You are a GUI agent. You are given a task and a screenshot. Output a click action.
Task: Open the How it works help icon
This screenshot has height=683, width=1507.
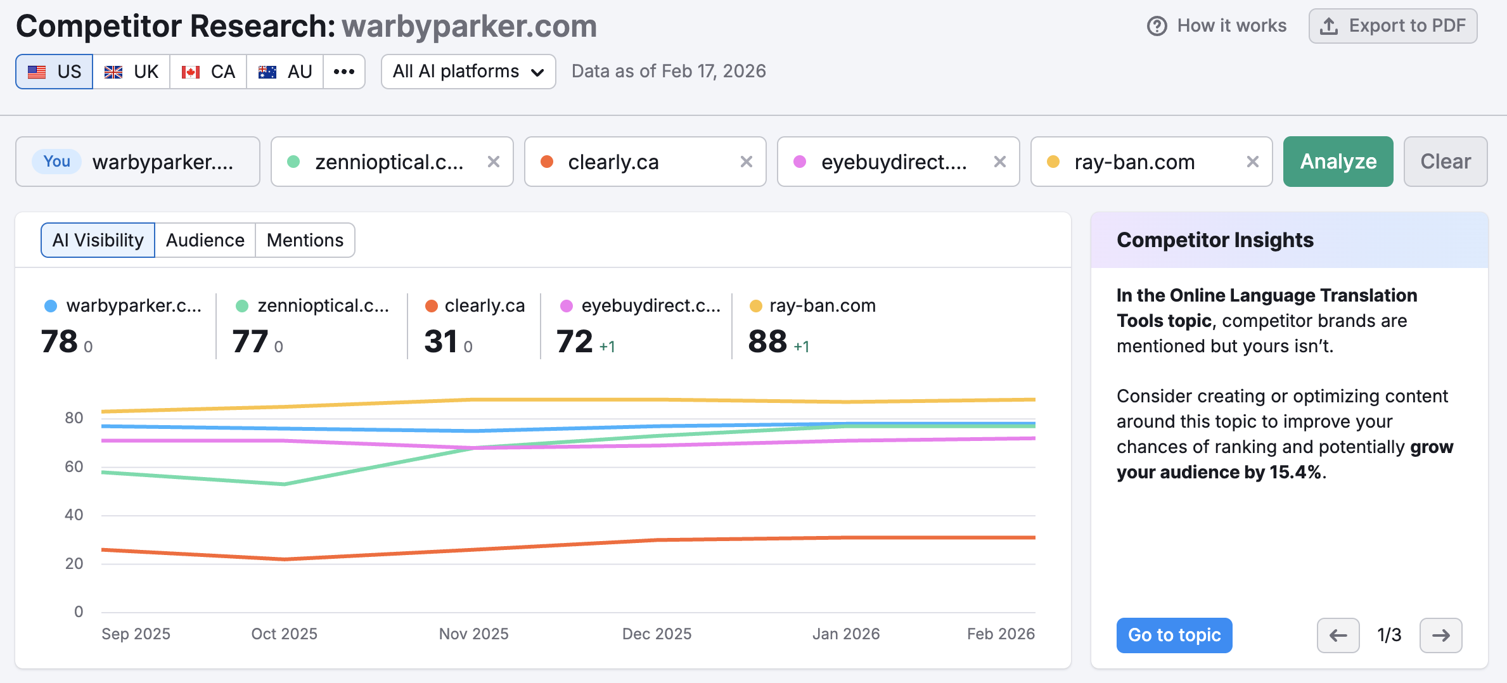[1157, 25]
